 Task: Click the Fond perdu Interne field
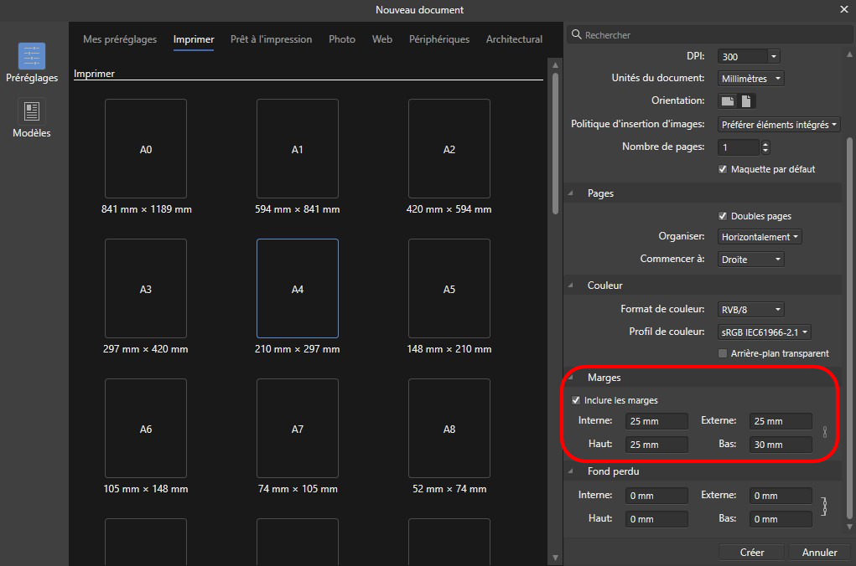pos(656,496)
